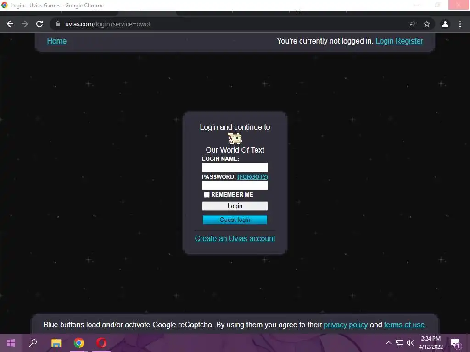Open Create an Uvias account link
Viewport: 470px width, 352px height.
235,238
